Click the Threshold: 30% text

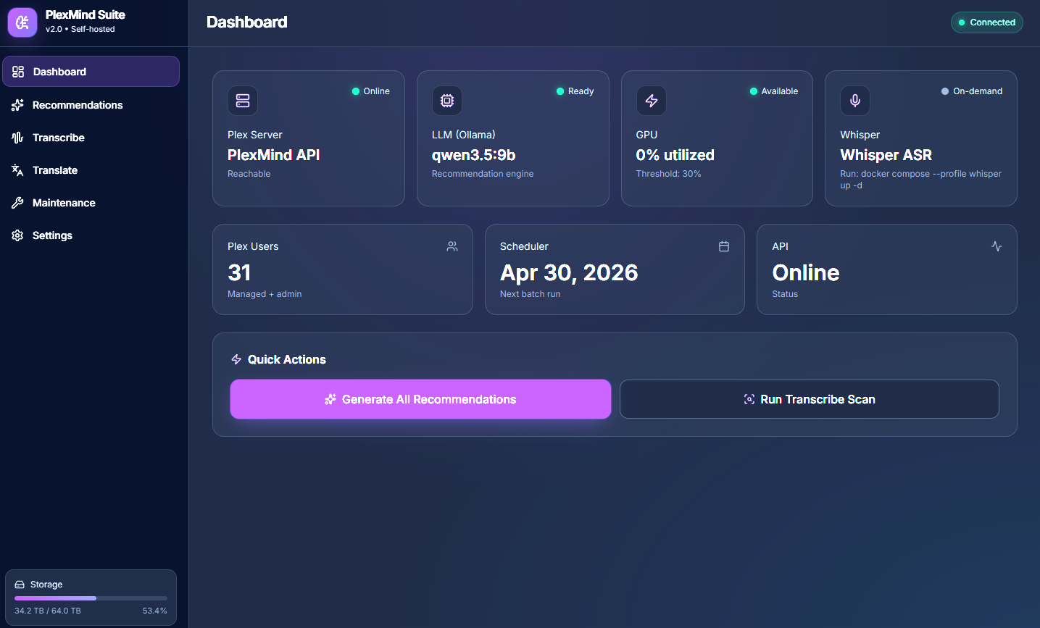pos(669,174)
